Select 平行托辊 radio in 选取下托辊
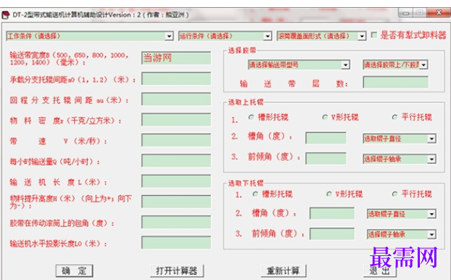 click(395, 194)
